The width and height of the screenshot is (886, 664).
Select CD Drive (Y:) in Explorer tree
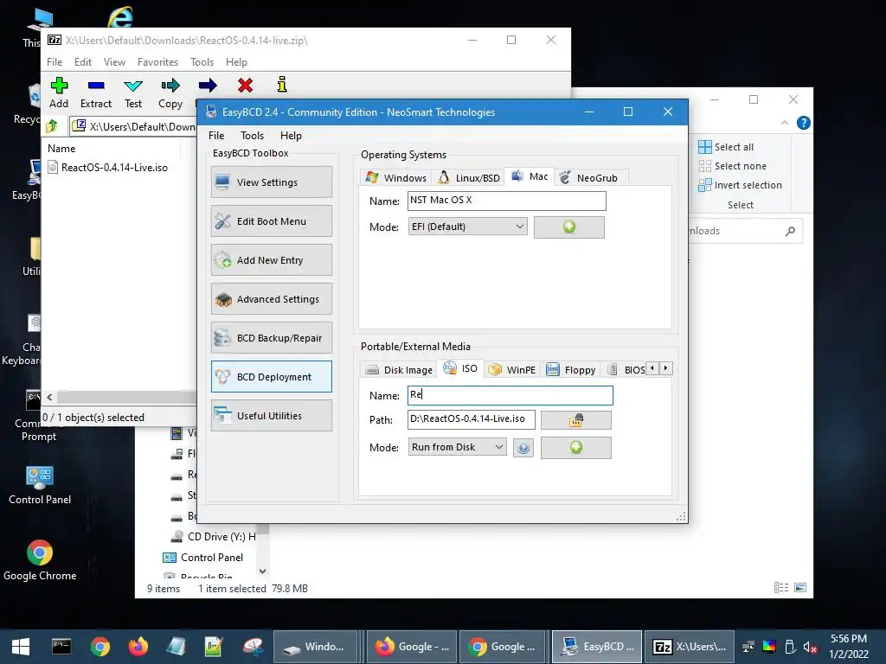(214, 536)
